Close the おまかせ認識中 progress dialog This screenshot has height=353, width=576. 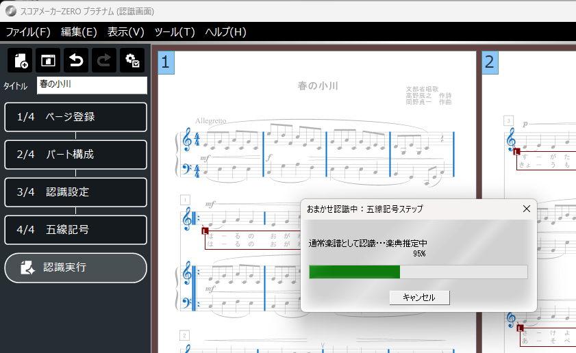coord(526,209)
